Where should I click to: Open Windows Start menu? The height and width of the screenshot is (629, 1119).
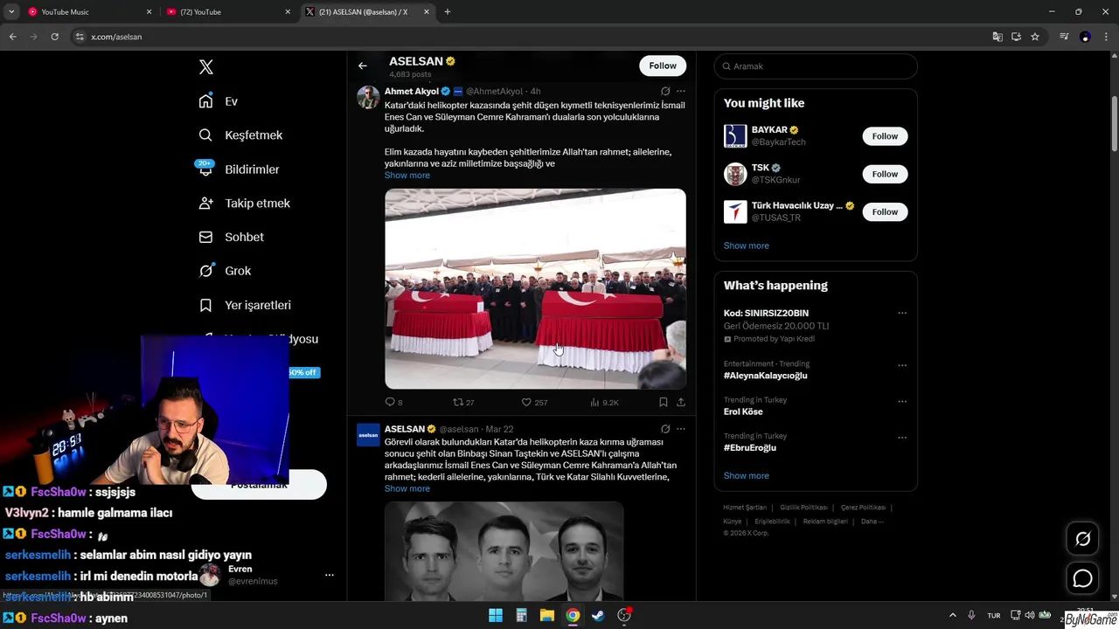pos(496,616)
